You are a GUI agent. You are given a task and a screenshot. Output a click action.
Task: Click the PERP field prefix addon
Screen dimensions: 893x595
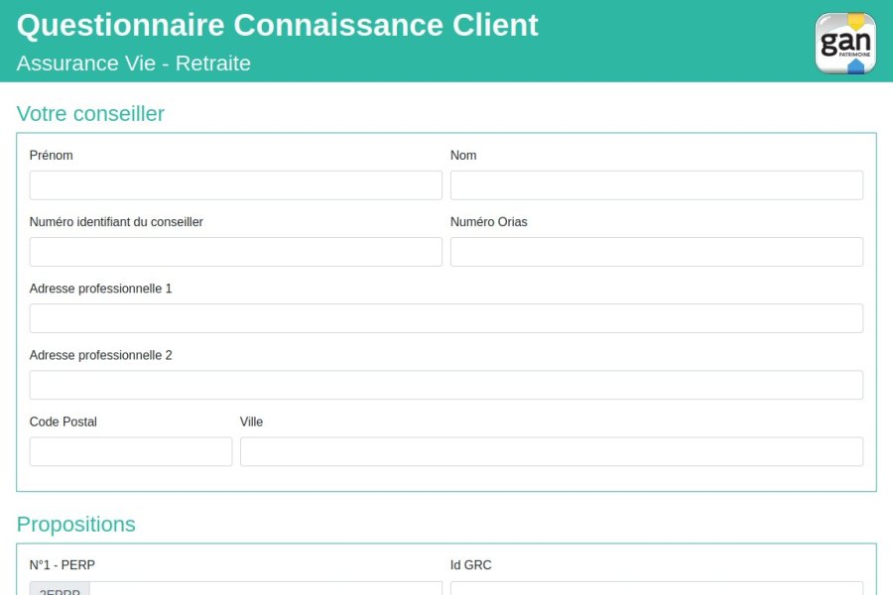tap(60, 589)
